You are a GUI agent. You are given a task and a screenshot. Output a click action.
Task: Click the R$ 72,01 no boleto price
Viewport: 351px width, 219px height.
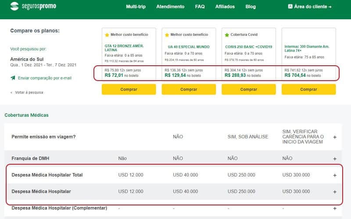(122, 75)
